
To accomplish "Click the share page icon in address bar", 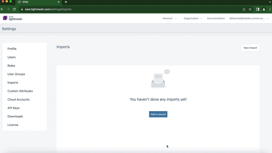I will tap(244, 9).
